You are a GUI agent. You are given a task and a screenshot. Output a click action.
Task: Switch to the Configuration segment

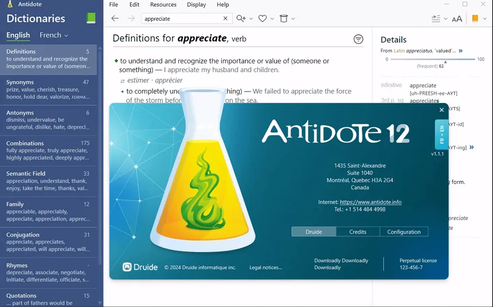pos(404,232)
